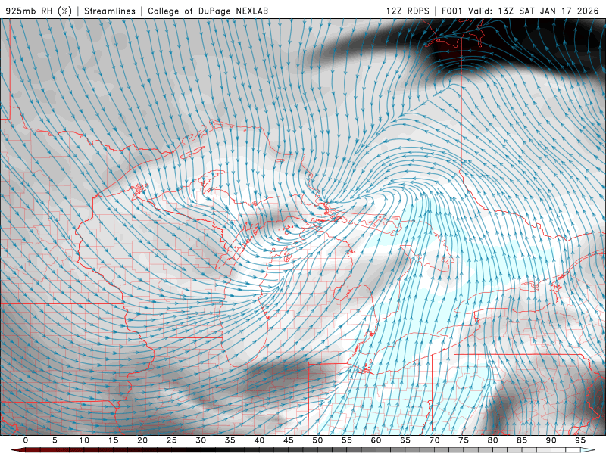This screenshot has width=606, height=454.
Task: Click the "12Z RDPS" model run label
Action: (408, 11)
